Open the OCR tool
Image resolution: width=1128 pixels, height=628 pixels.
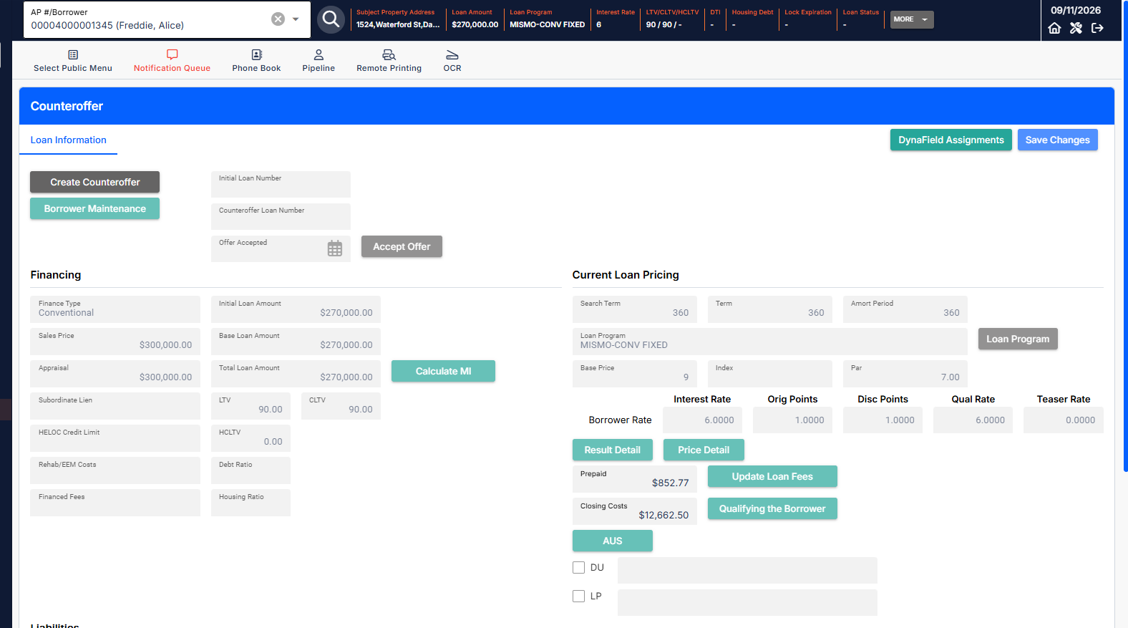point(452,61)
